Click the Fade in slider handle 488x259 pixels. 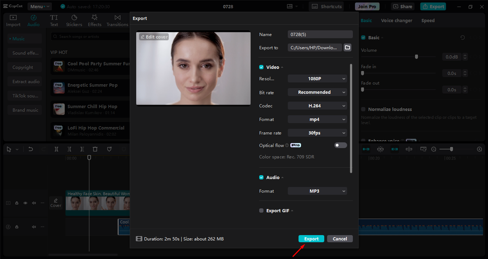tap(363, 73)
